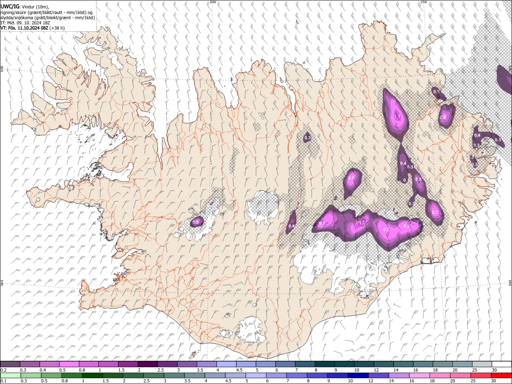Pick the purple 12 swatch in rain legend
Image resolution: width=512 pixels, height=384 pixels.
click(378, 375)
